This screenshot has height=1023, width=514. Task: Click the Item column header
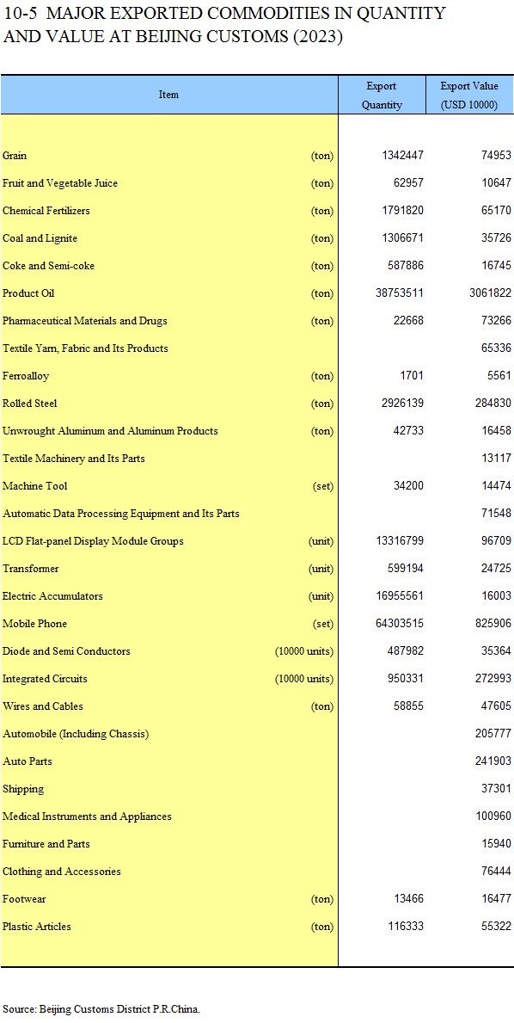click(168, 95)
